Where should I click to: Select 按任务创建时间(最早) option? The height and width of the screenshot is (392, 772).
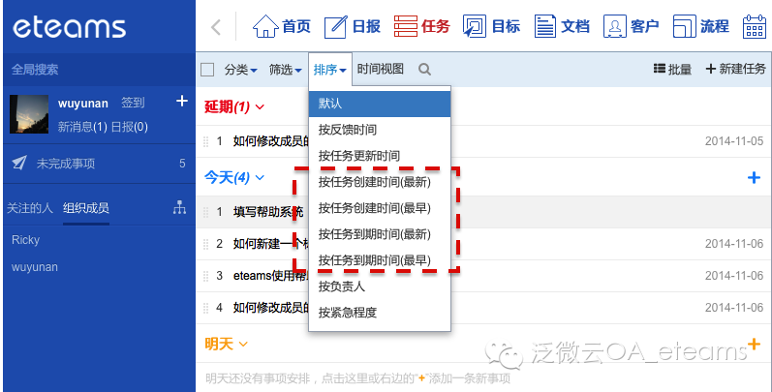pyautogui.click(x=380, y=208)
